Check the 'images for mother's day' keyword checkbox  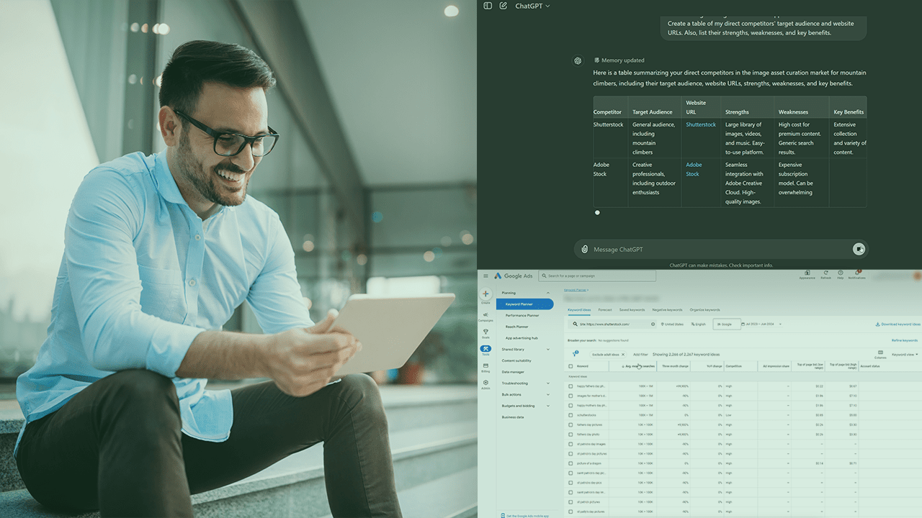570,396
